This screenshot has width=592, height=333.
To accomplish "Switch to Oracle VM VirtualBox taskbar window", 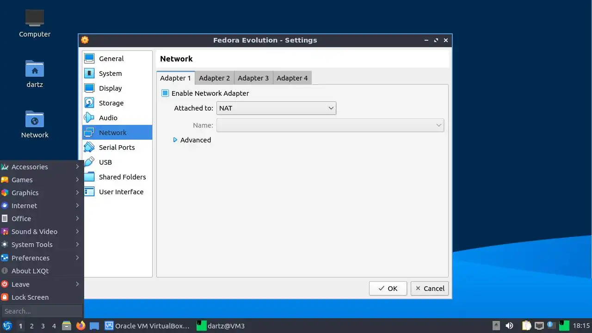I will pyautogui.click(x=148, y=326).
